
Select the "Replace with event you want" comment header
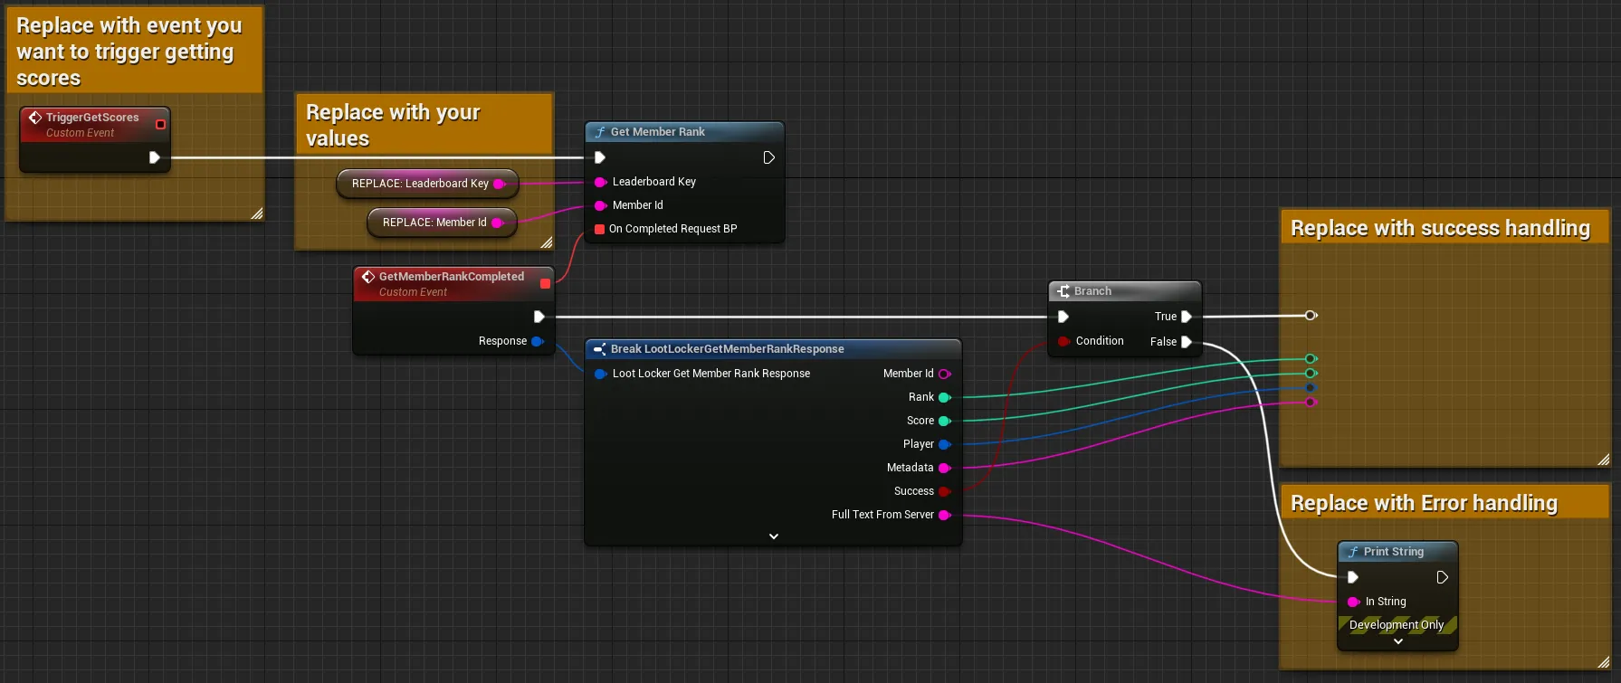134,51
